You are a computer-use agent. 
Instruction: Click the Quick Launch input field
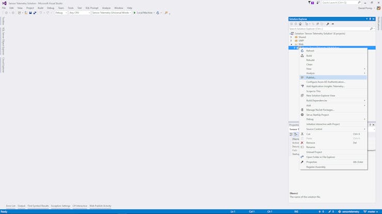point(339,3)
